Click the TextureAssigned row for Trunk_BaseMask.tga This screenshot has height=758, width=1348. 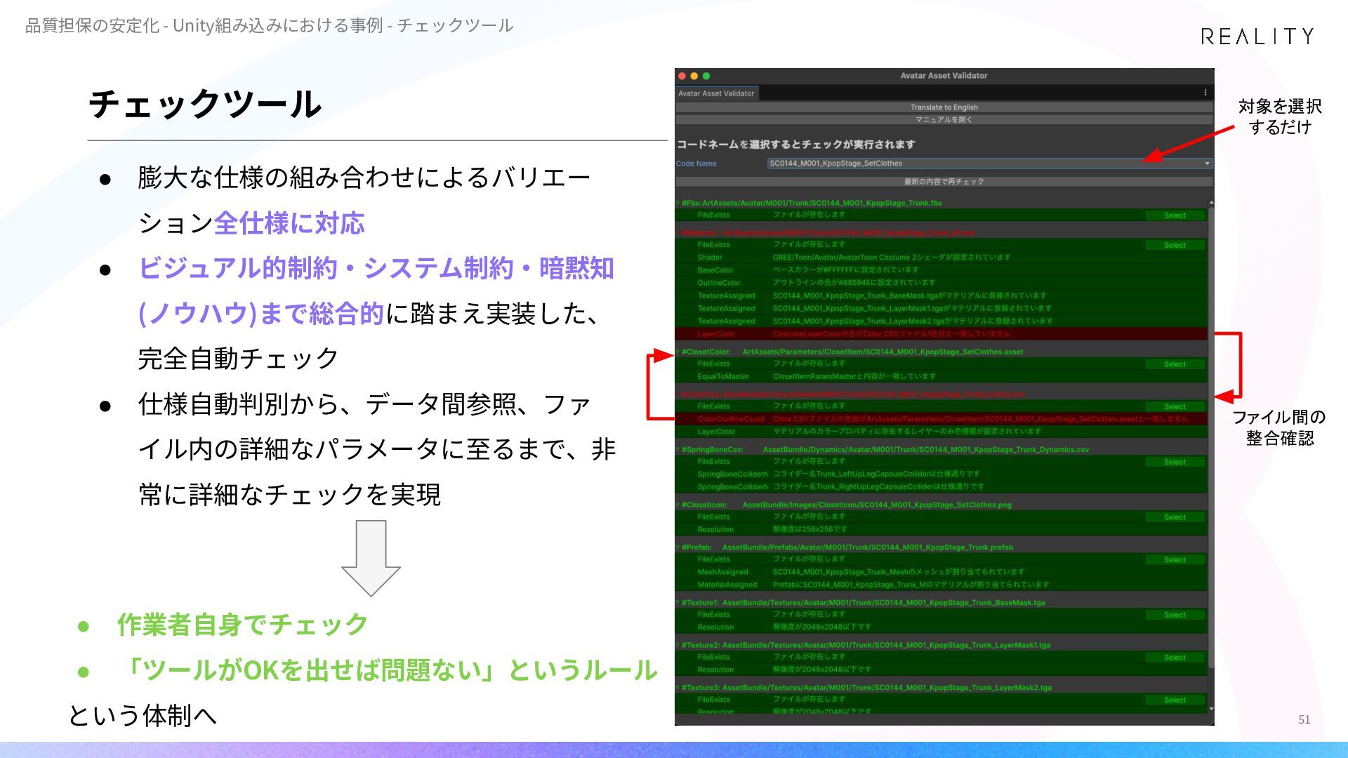(x=941, y=295)
